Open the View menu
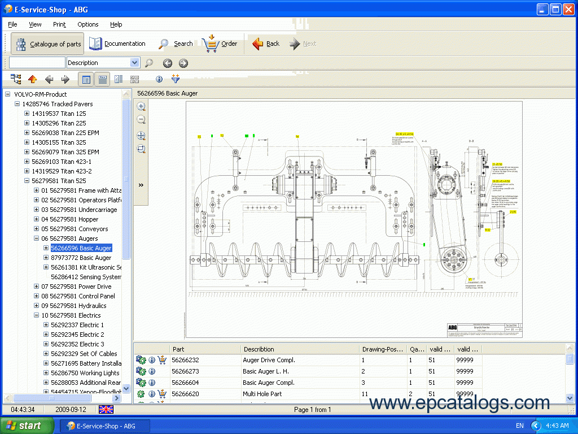The width and height of the screenshot is (578, 434). 35,24
